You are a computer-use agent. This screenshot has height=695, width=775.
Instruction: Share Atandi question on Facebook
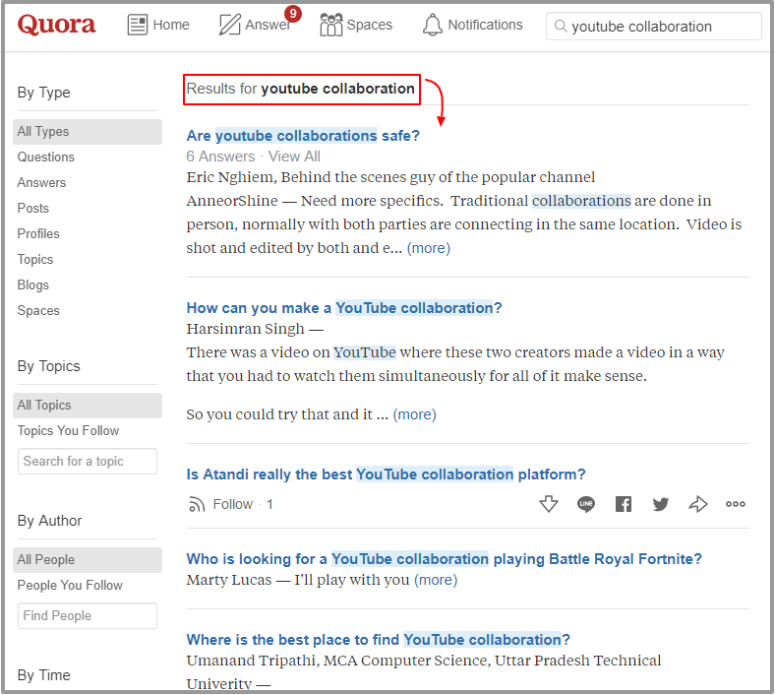coord(624,504)
